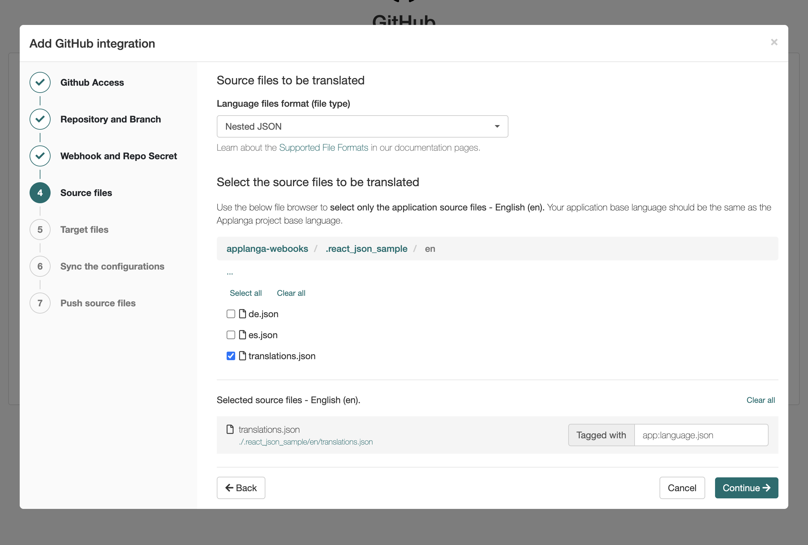Click the Tagged with label

point(601,435)
